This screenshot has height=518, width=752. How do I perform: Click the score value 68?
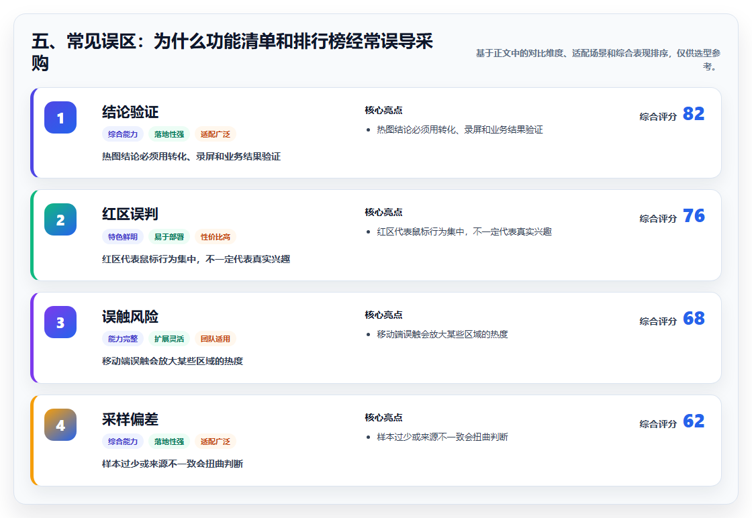coord(694,318)
